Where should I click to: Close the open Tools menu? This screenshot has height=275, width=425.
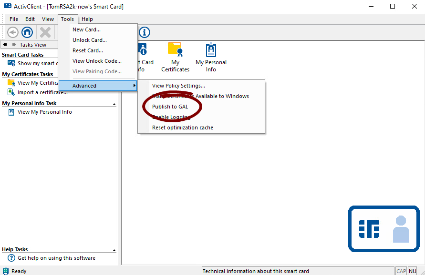coord(67,19)
